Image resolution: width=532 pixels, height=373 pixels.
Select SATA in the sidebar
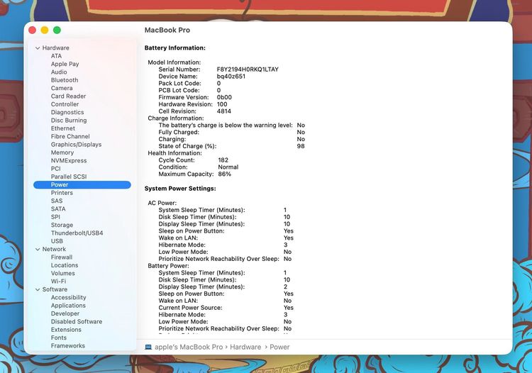tap(58, 209)
